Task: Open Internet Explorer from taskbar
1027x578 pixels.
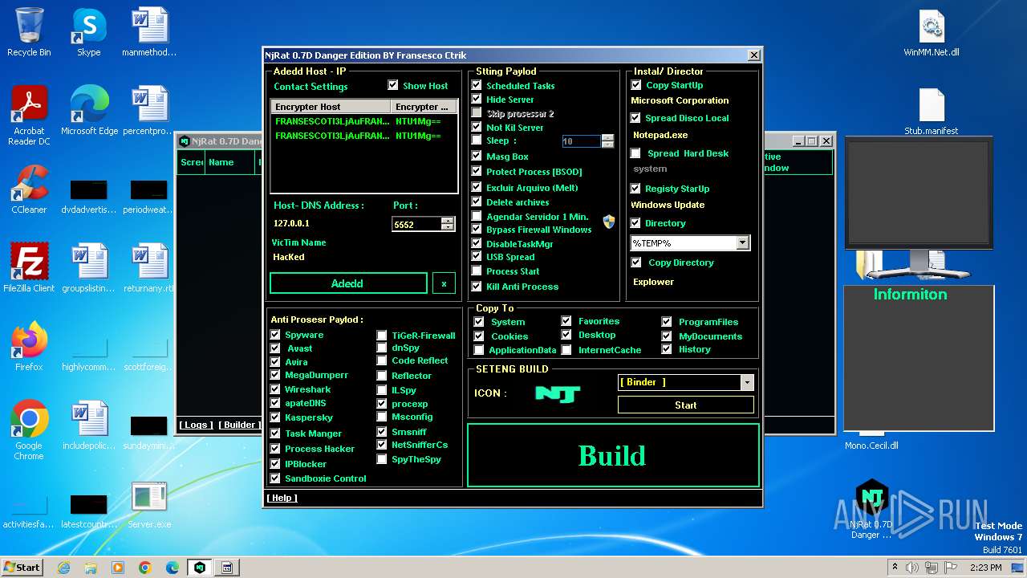Action: pos(63,568)
